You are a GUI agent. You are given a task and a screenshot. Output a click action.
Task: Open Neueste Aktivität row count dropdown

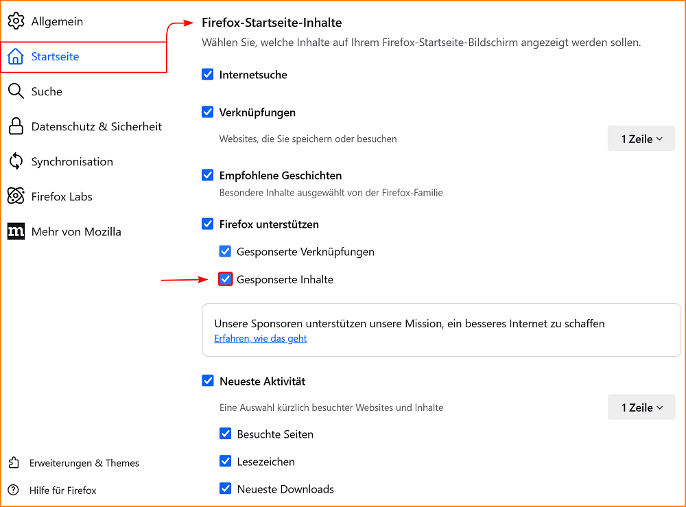click(x=641, y=408)
